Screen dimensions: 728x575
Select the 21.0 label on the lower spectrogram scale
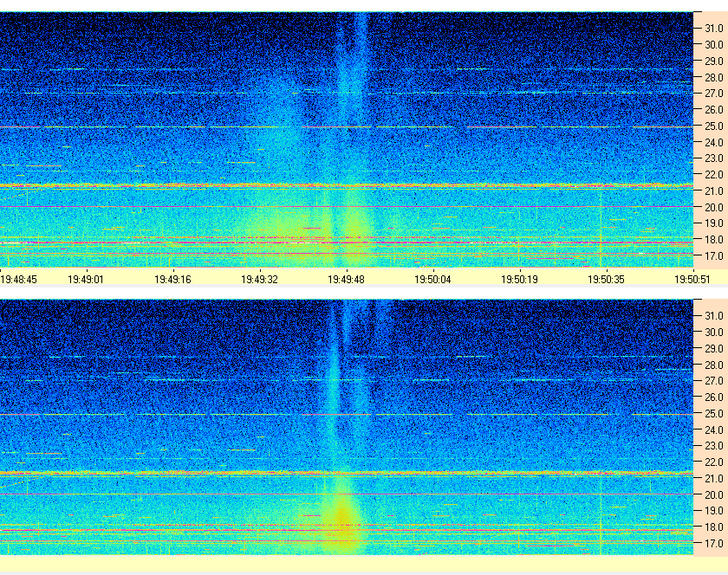pos(714,479)
